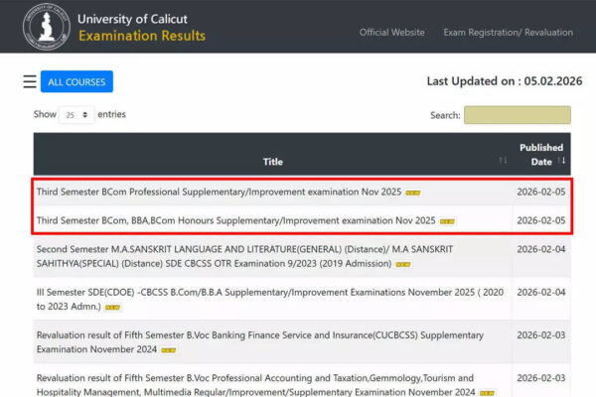This screenshot has height=397, width=596.
Task: Click the Published Date column header
Action: [x=541, y=154]
